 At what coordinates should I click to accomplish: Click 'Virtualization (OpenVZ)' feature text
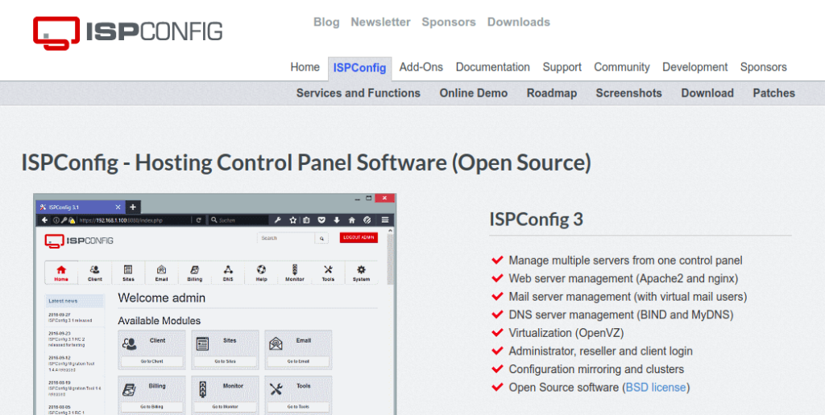click(x=566, y=333)
